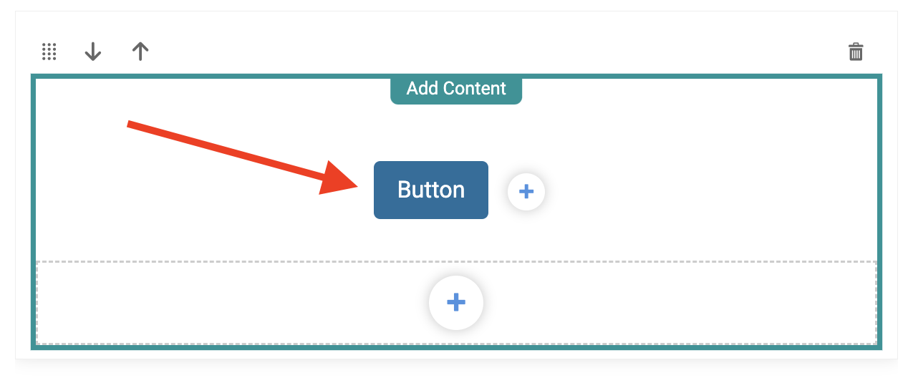Add an element to the right of Button
The image size is (908, 378).
(526, 191)
